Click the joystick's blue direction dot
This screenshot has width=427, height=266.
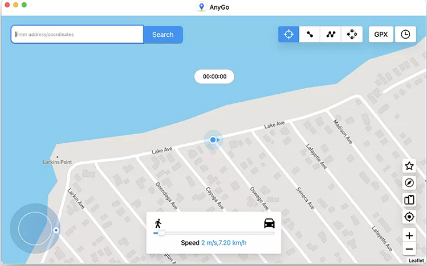[56, 230]
